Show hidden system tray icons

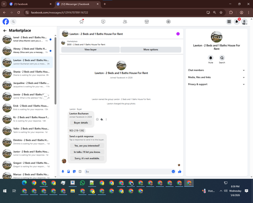pos(221,191)
